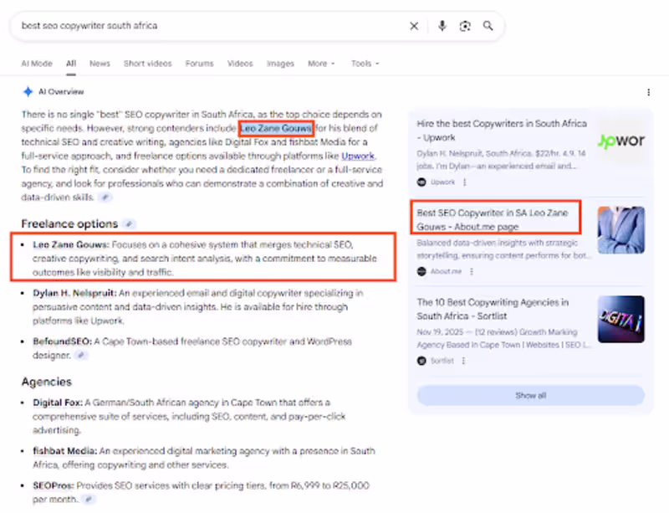Switch to the News tab
Image resolution: width=669 pixels, height=513 pixels.
click(x=100, y=64)
